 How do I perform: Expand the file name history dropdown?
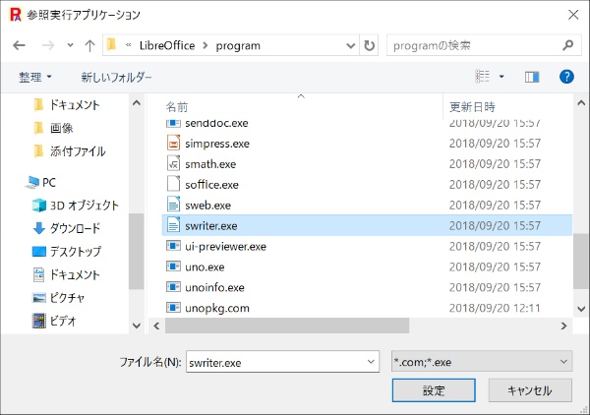[371, 362]
